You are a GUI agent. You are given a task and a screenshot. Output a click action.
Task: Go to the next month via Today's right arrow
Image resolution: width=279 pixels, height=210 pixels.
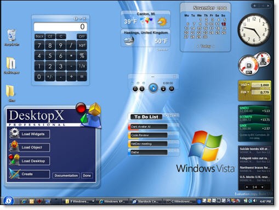pos(214,47)
